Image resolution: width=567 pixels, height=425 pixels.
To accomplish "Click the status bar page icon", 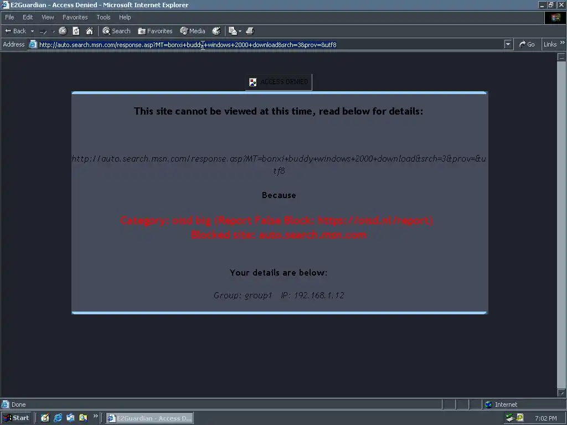I will pyautogui.click(x=5, y=404).
